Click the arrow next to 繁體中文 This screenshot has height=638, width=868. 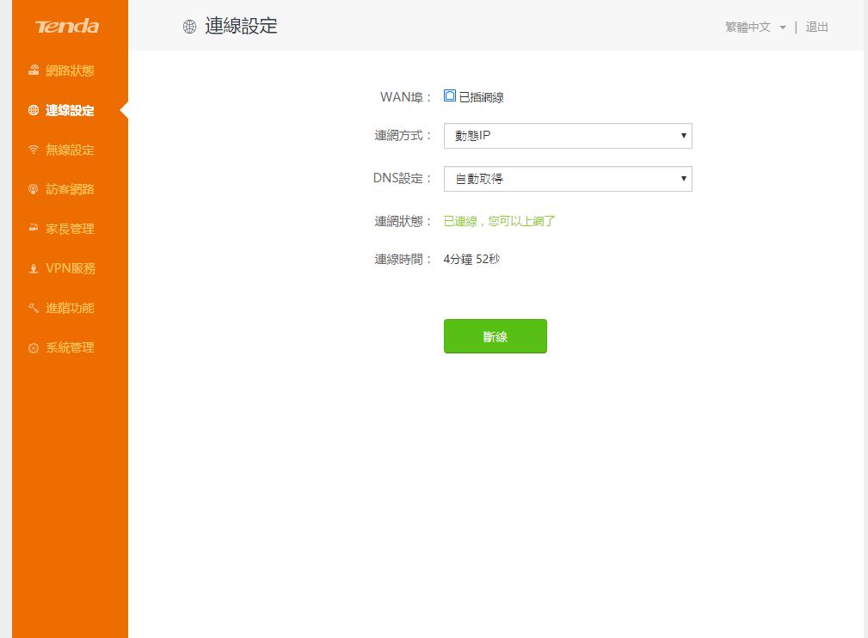click(783, 28)
